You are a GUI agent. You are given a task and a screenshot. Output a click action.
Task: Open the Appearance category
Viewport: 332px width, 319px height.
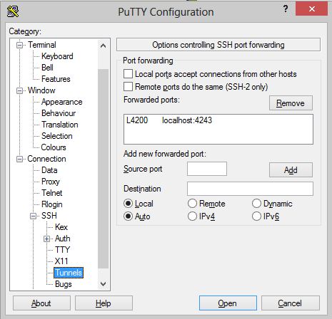point(61,102)
